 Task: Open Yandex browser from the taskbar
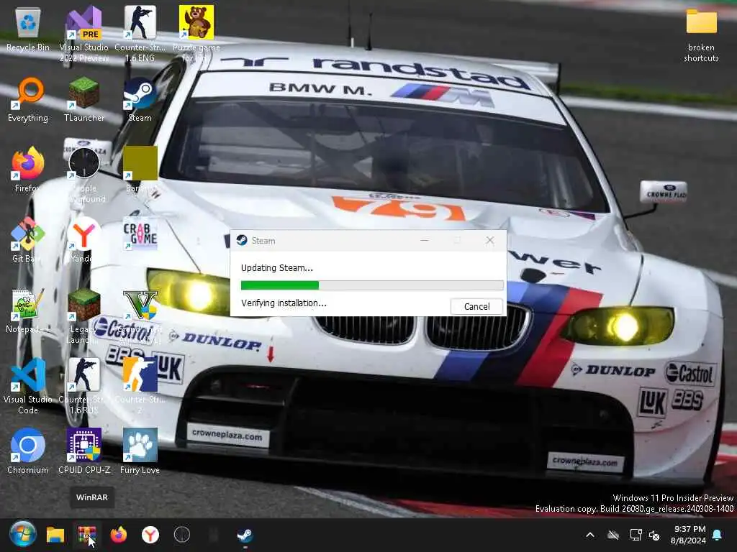click(150, 535)
